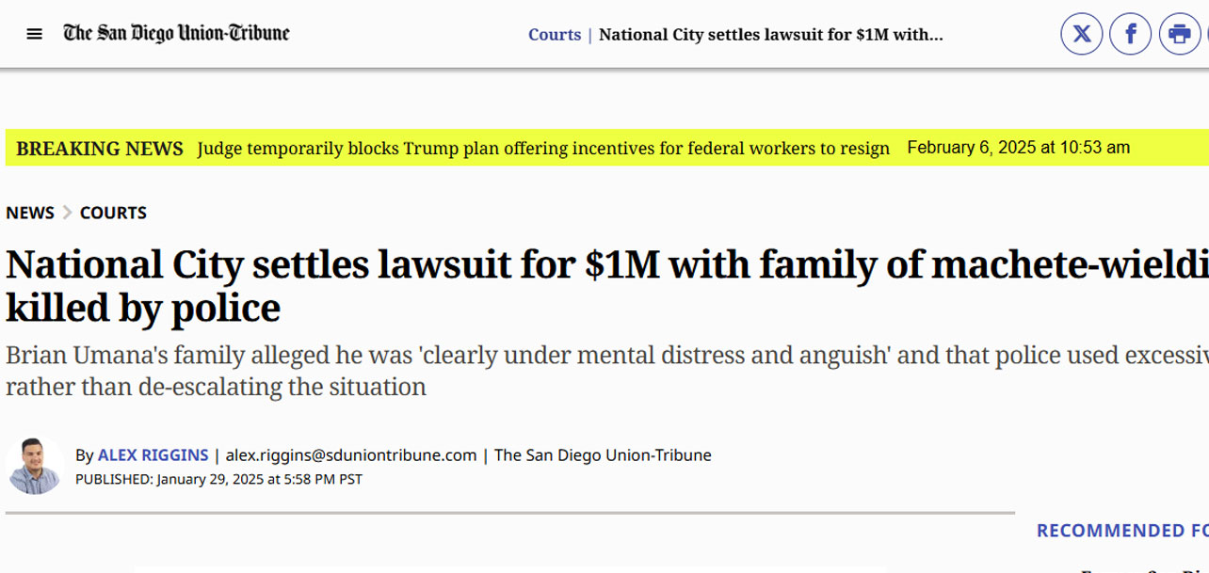Click the published date January 29, 2025

click(x=259, y=479)
